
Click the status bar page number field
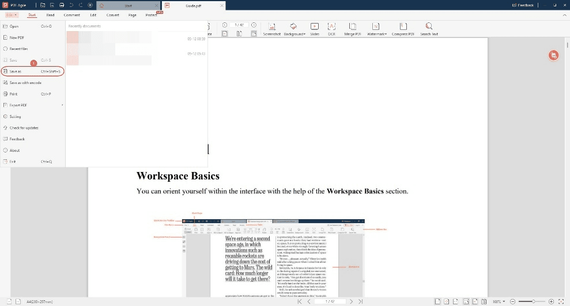[x=330, y=301]
